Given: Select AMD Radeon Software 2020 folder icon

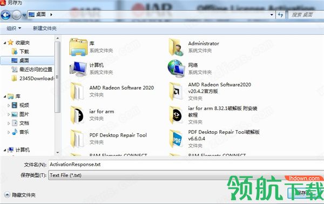Looking at the screenshot, I should pyautogui.click(x=77, y=91).
